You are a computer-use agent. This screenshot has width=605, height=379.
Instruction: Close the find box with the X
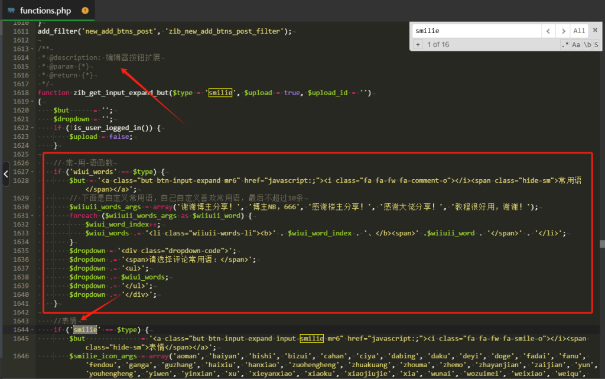coord(594,31)
